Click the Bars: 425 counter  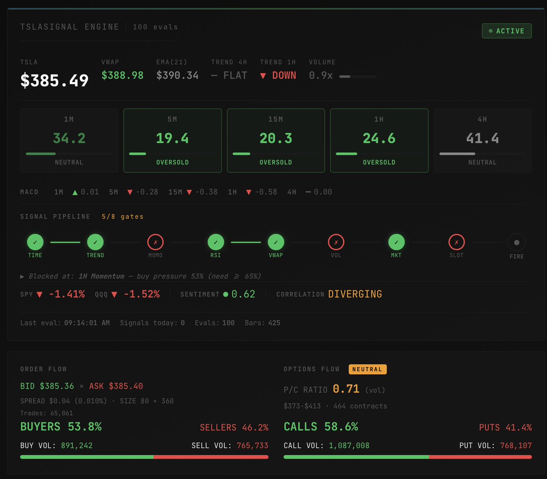click(262, 323)
